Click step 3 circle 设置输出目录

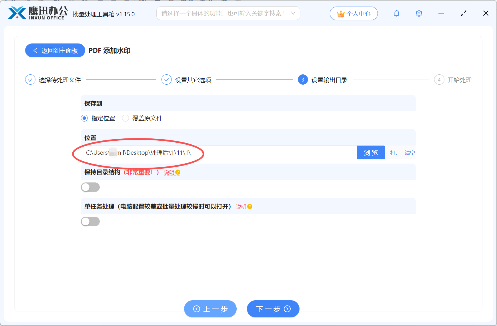coord(303,80)
